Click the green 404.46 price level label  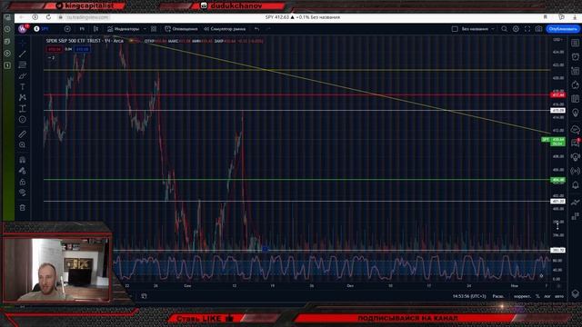(x=557, y=180)
